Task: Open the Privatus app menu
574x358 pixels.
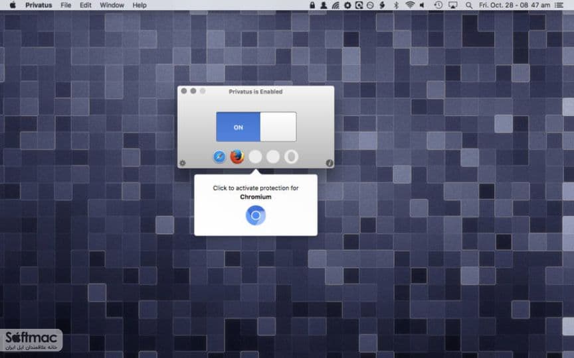Action: tap(39, 5)
